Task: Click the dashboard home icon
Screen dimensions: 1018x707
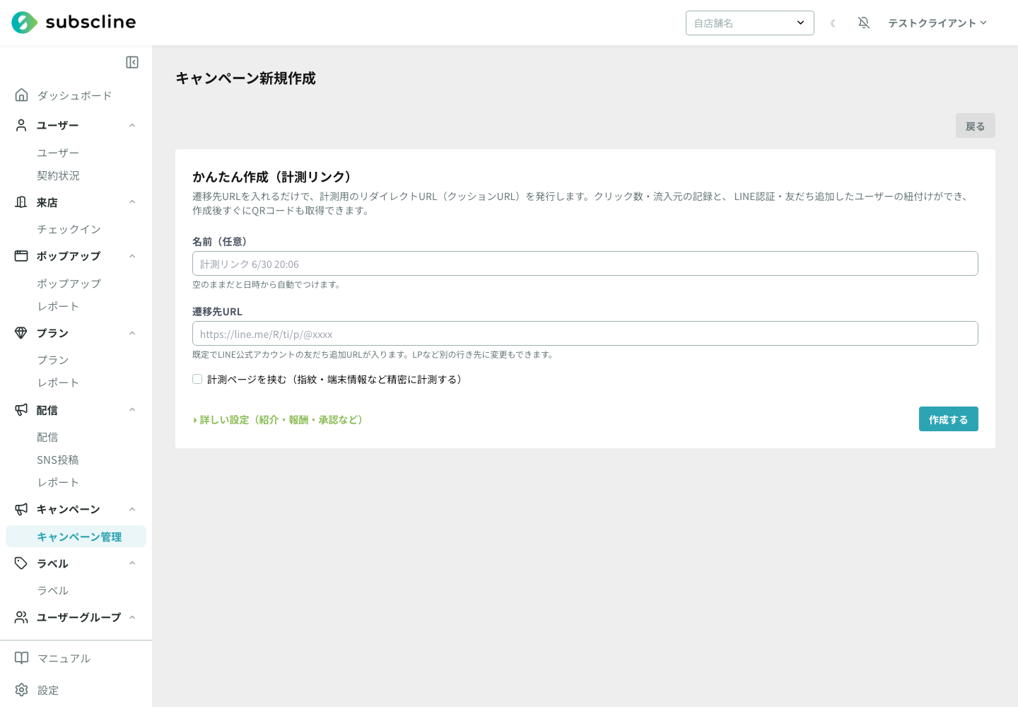Action: 22,95
